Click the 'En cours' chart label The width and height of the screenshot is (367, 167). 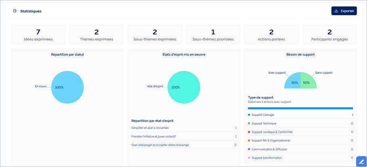click(41, 86)
